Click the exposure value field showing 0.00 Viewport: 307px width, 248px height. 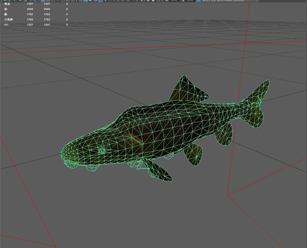pos(174,1)
